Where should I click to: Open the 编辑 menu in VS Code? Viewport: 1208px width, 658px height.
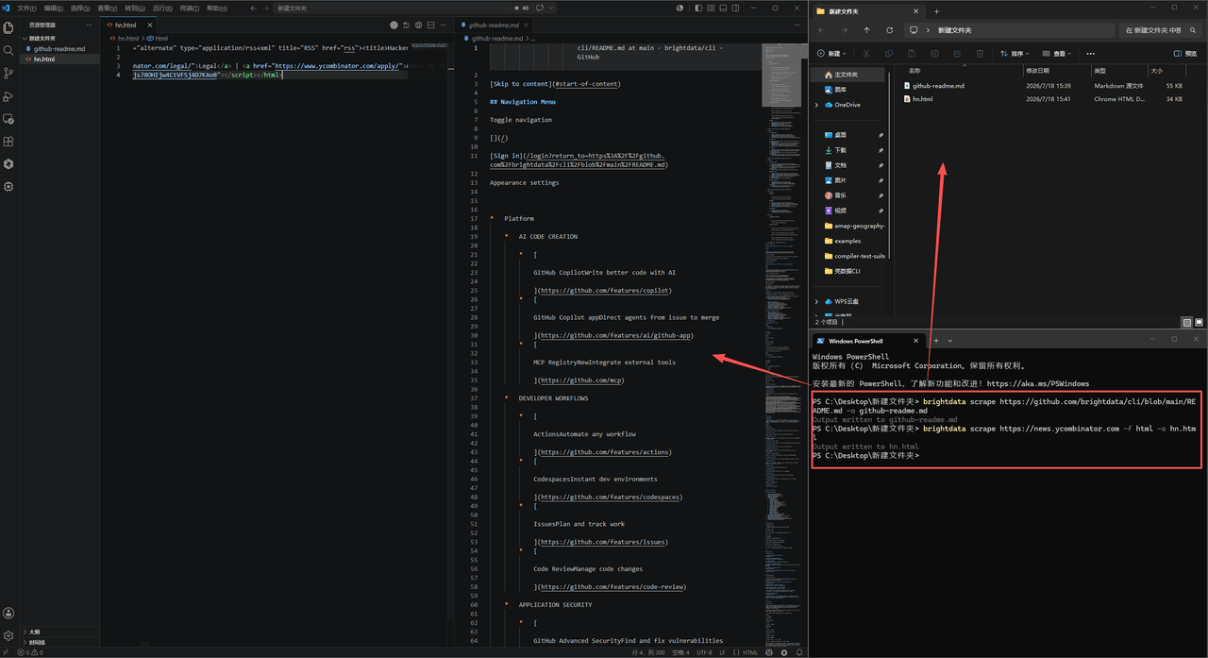click(54, 8)
